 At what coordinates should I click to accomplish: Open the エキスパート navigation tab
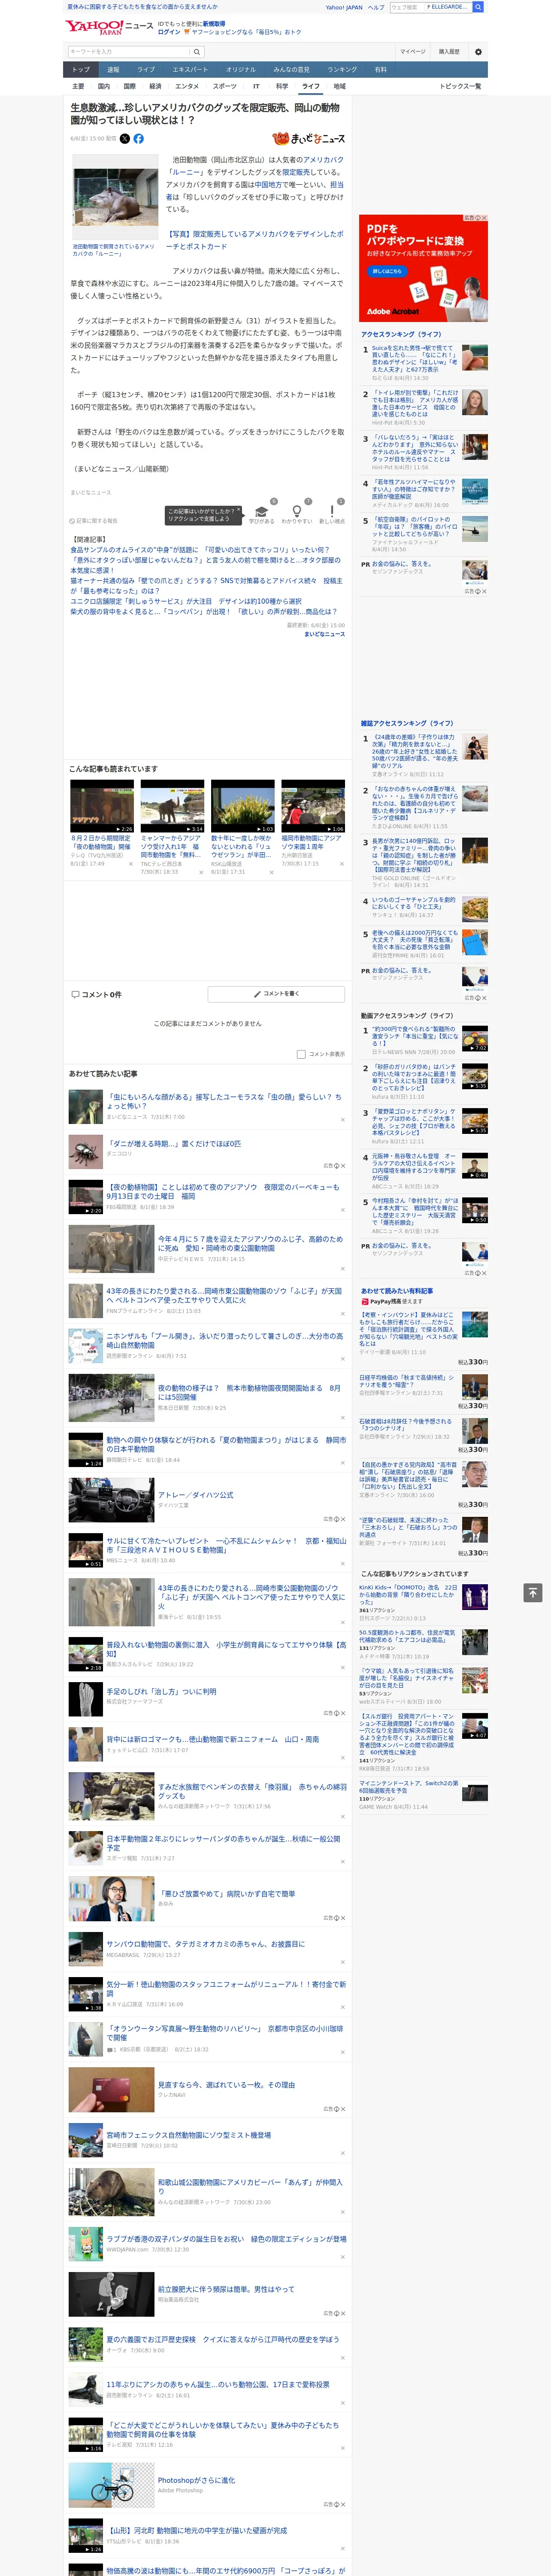[x=190, y=70]
